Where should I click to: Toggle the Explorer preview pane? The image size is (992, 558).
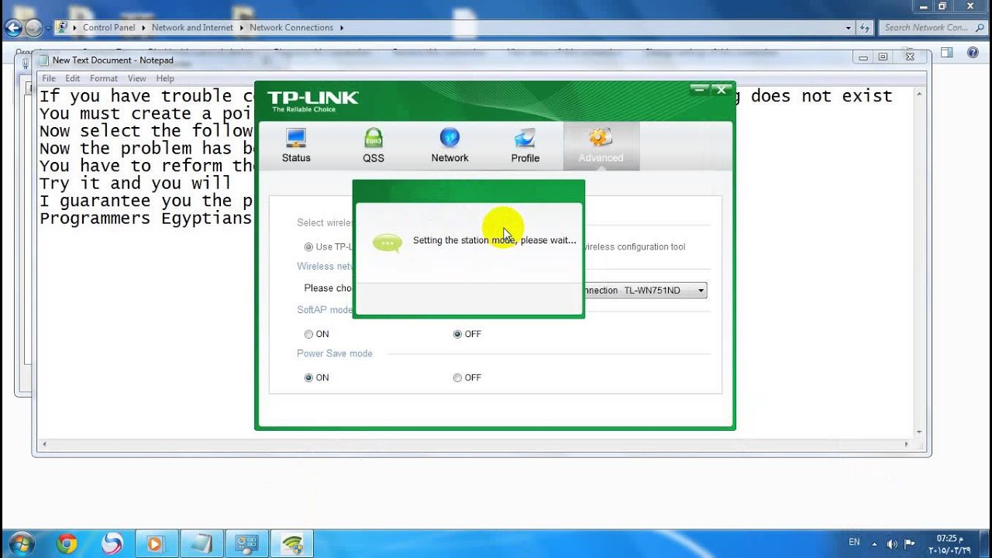(946, 52)
